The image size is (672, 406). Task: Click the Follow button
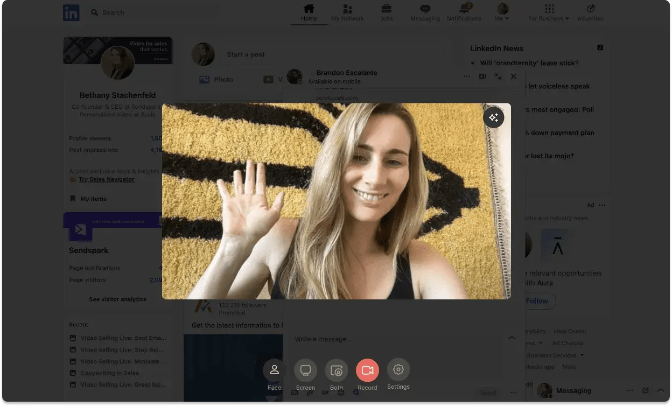[537, 301]
